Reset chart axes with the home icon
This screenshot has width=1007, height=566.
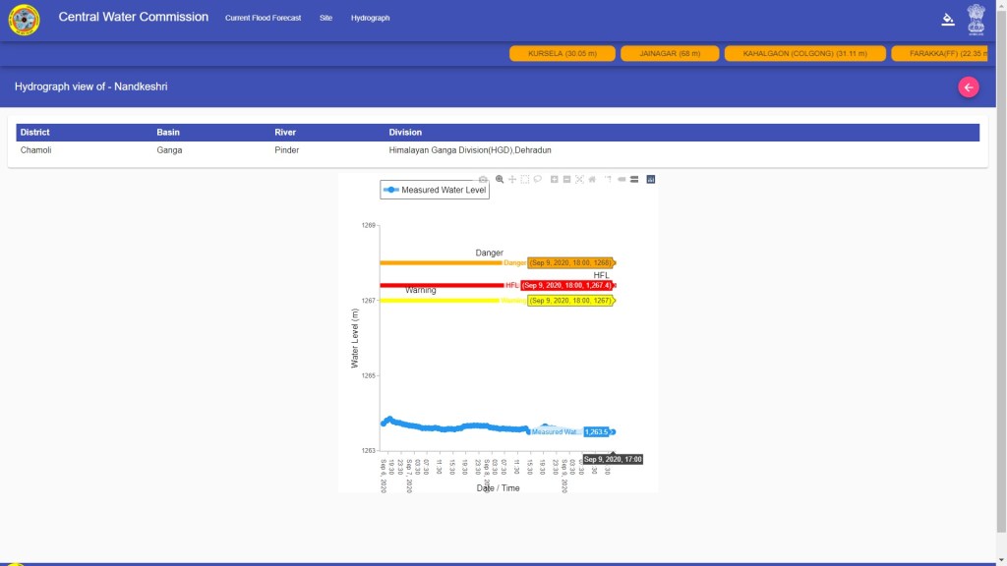[x=592, y=179]
